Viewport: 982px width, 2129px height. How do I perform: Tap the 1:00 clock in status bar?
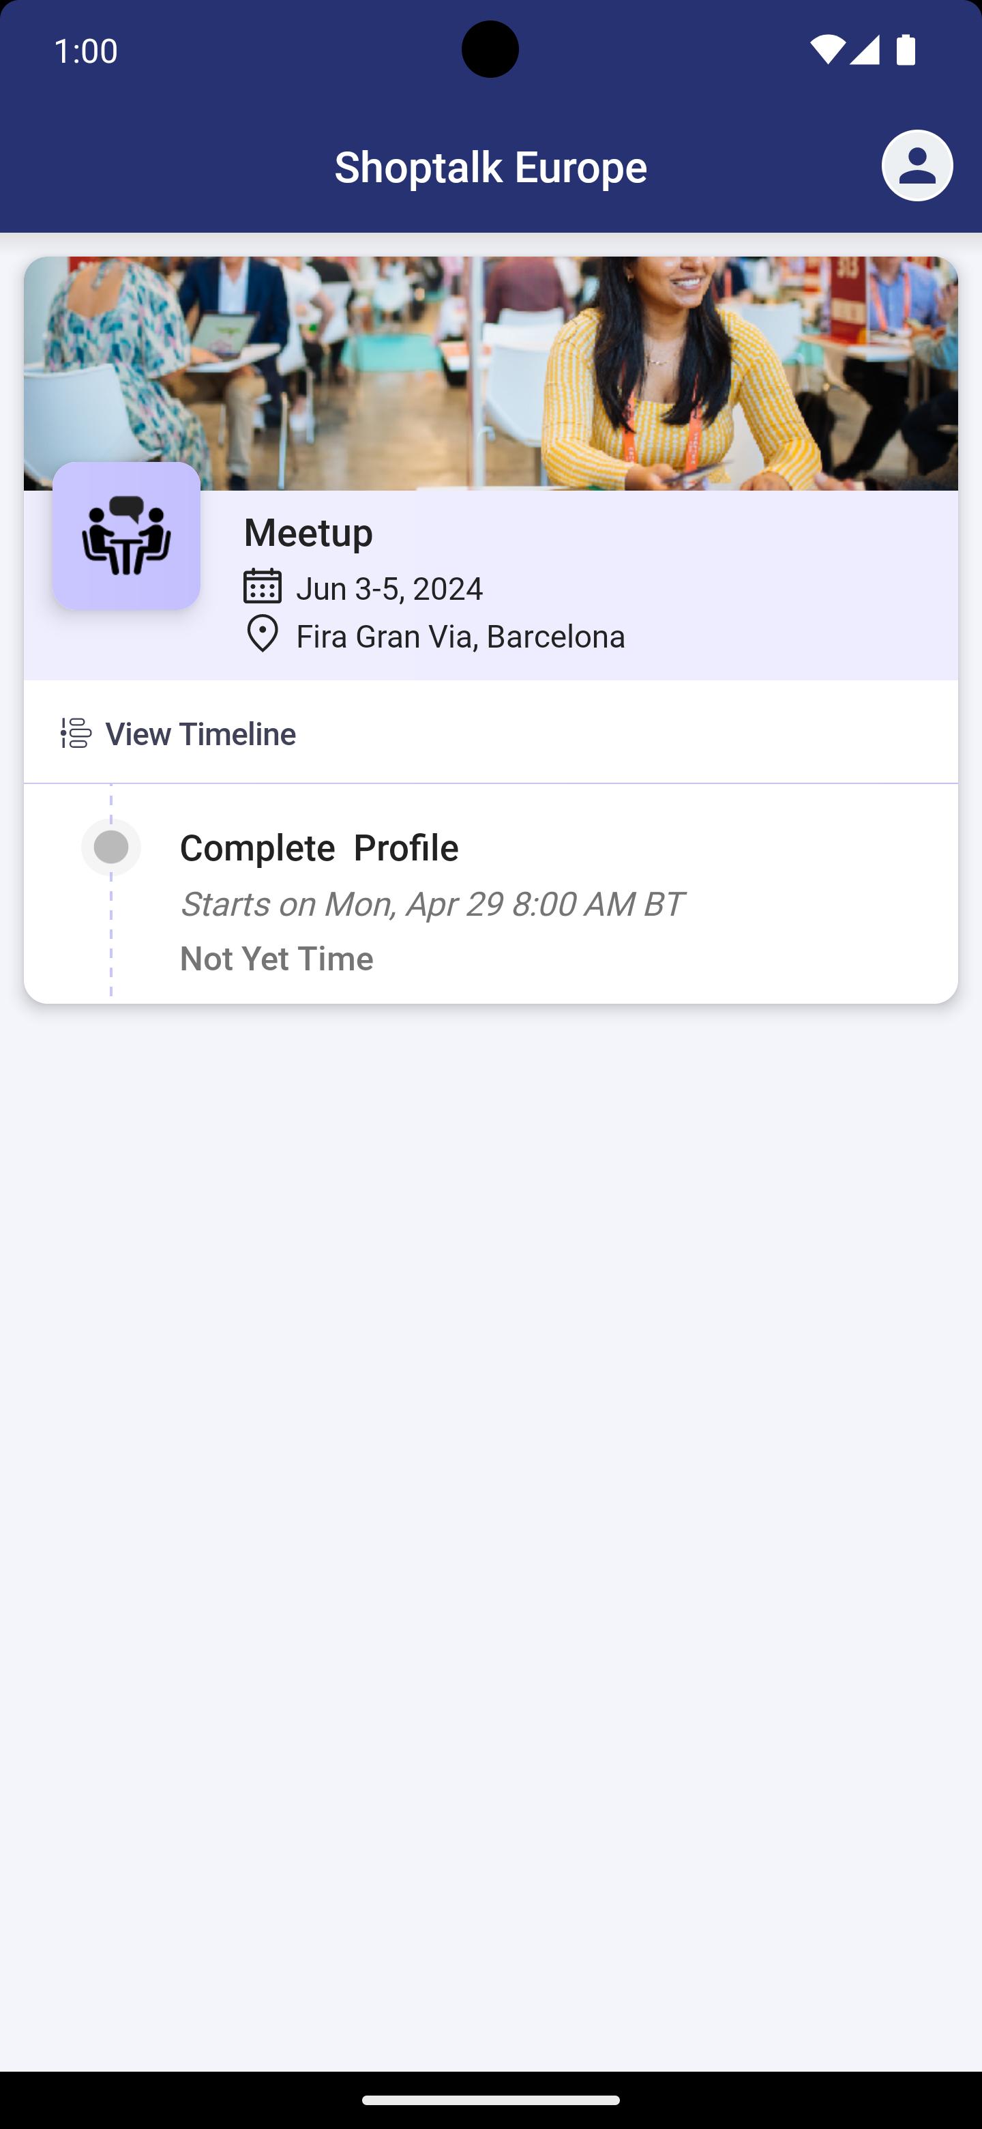86,51
